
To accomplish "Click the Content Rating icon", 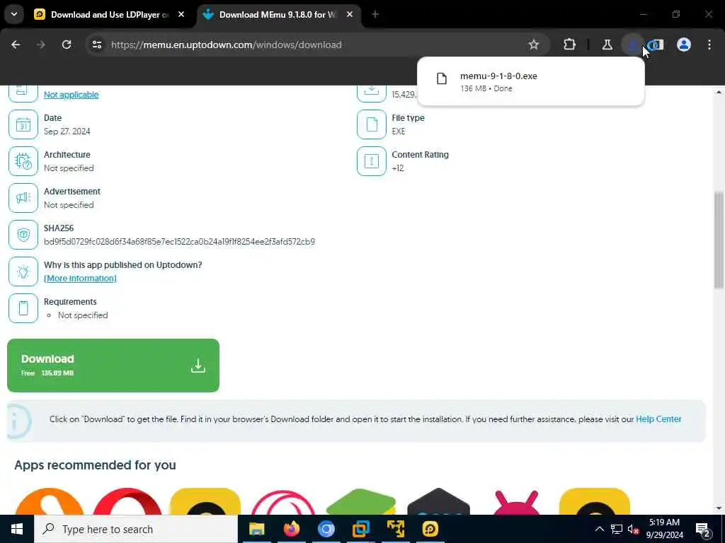I will (371, 161).
